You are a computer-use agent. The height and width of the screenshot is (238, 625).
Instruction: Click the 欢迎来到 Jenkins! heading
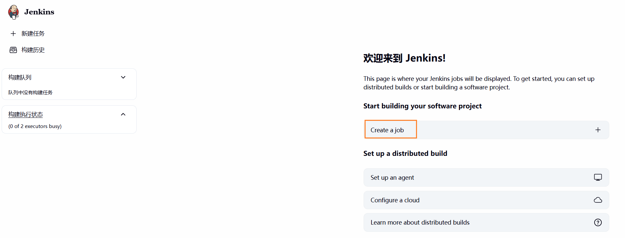pyautogui.click(x=404, y=58)
